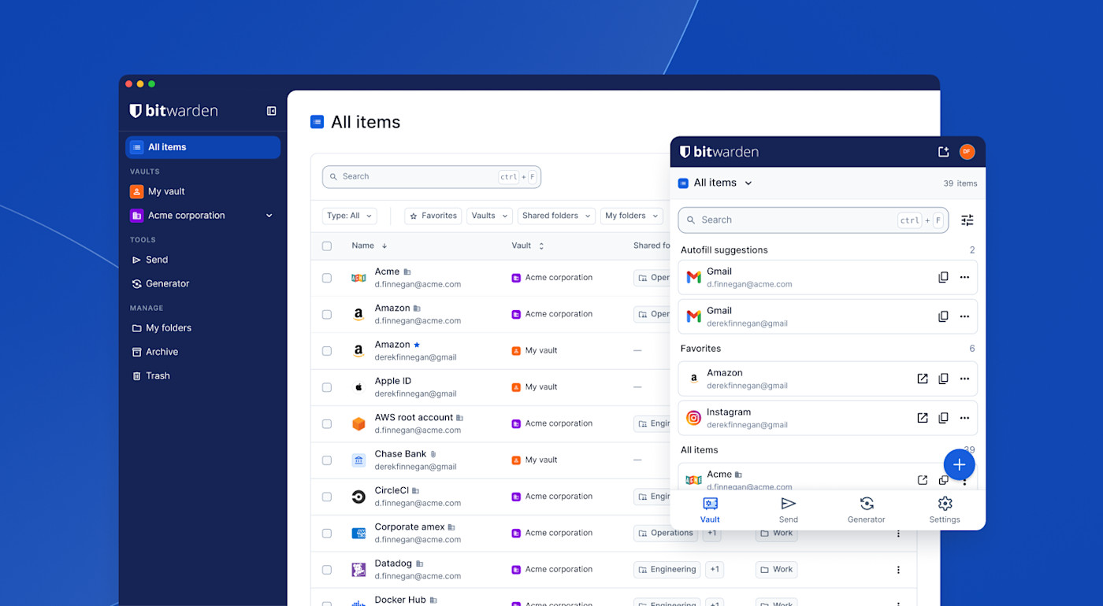Open more options for Gmail d.finnegan@acme.com
Viewport: 1103px width, 606px height.
point(964,277)
